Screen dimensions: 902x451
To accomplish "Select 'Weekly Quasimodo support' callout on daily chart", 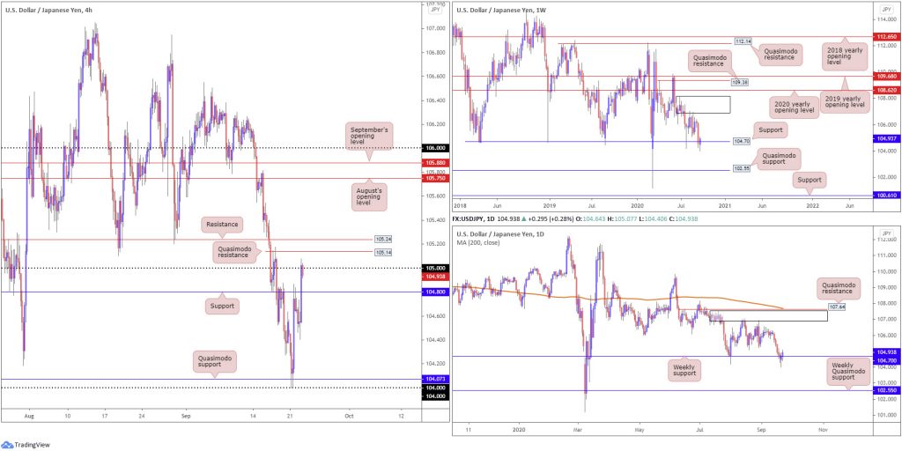I will (x=848, y=373).
